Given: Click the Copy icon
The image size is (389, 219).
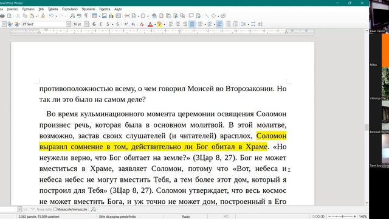Looking at the screenshot, I should coord(25,16).
